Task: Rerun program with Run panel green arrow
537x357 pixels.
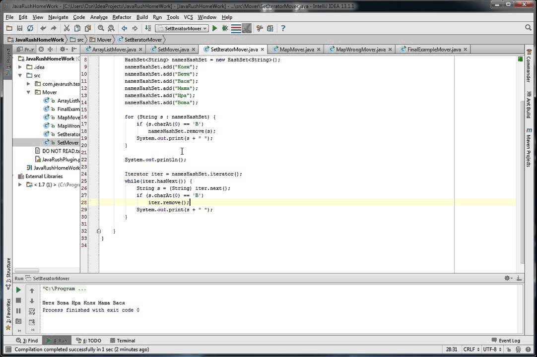Action: (18, 290)
